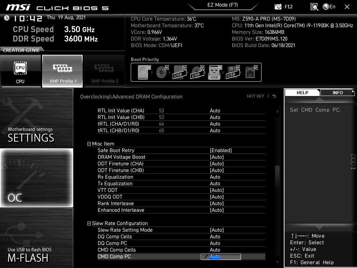Select tRTL (CHA/D1/R0) row

181,124
